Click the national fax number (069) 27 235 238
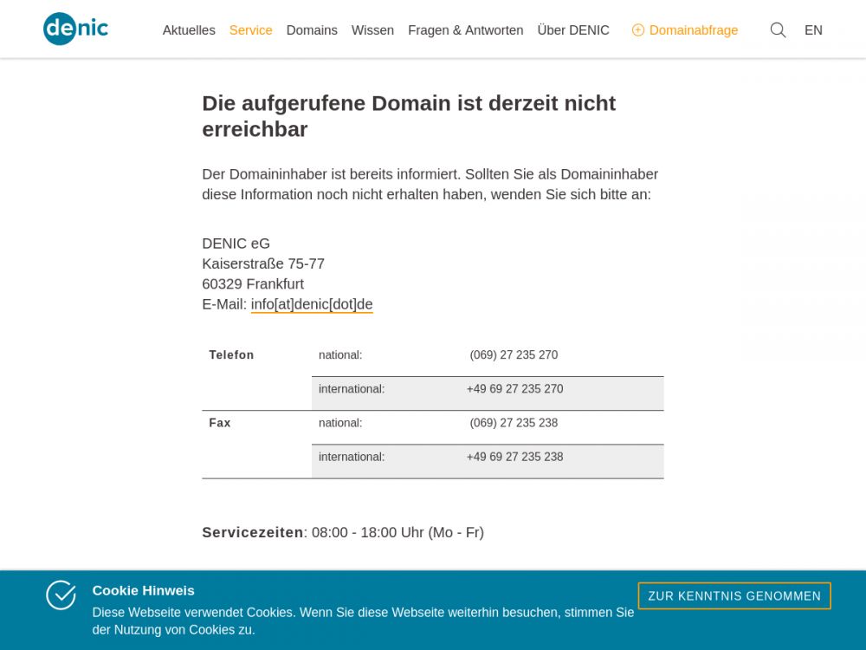The width and height of the screenshot is (866, 650). 514,423
